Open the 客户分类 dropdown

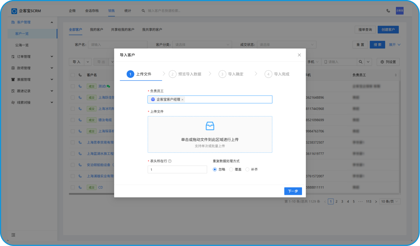pos(202,45)
